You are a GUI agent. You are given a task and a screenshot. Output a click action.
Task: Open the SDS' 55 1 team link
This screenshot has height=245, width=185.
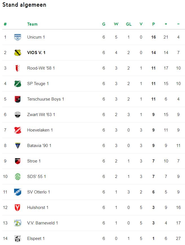pos(36,177)
